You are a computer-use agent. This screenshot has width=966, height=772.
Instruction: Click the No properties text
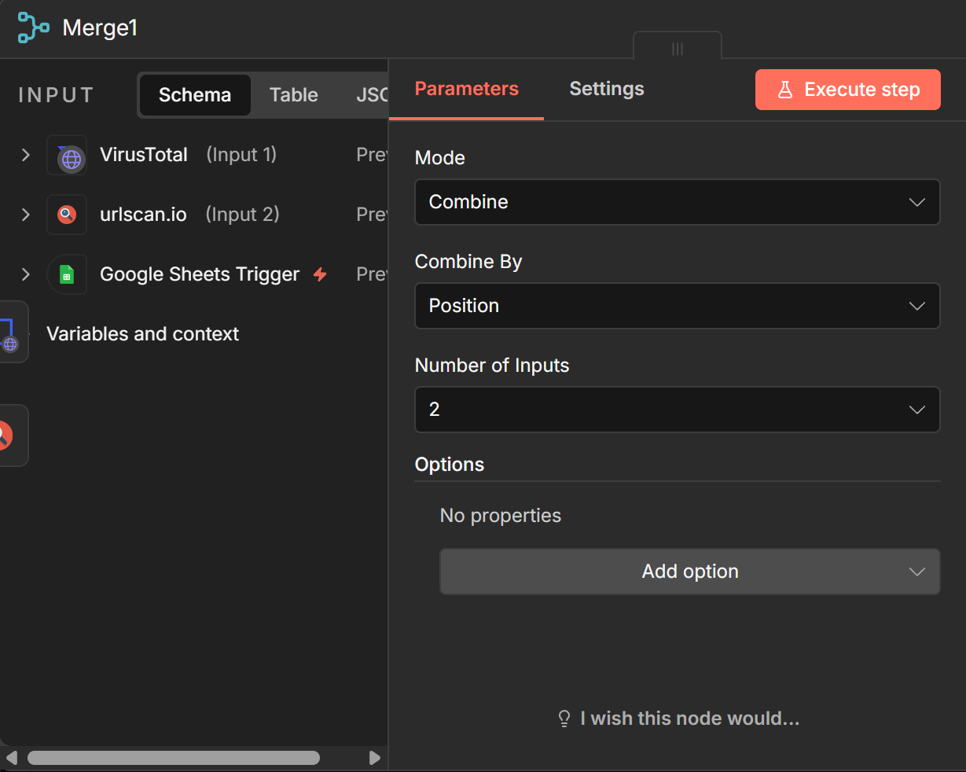coord(501,516)
